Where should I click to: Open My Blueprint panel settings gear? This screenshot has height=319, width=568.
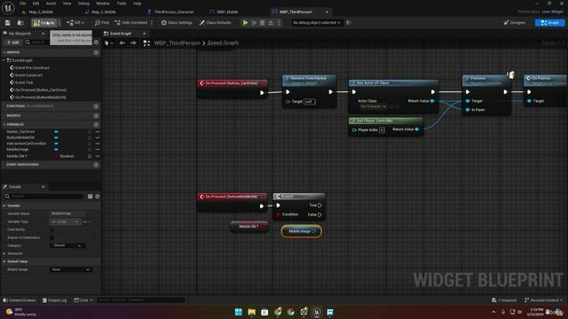point(96,43)
